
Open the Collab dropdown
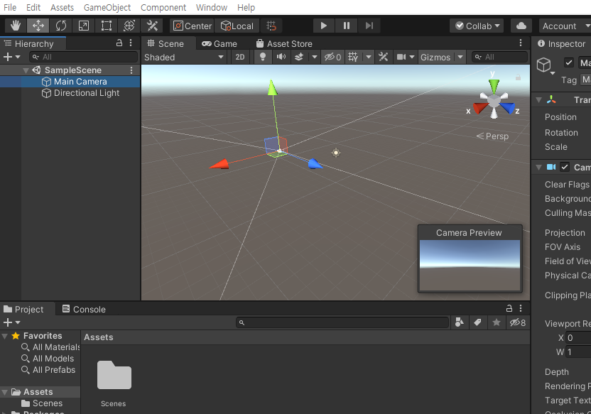pyautogui.click(x=477, y=26)
